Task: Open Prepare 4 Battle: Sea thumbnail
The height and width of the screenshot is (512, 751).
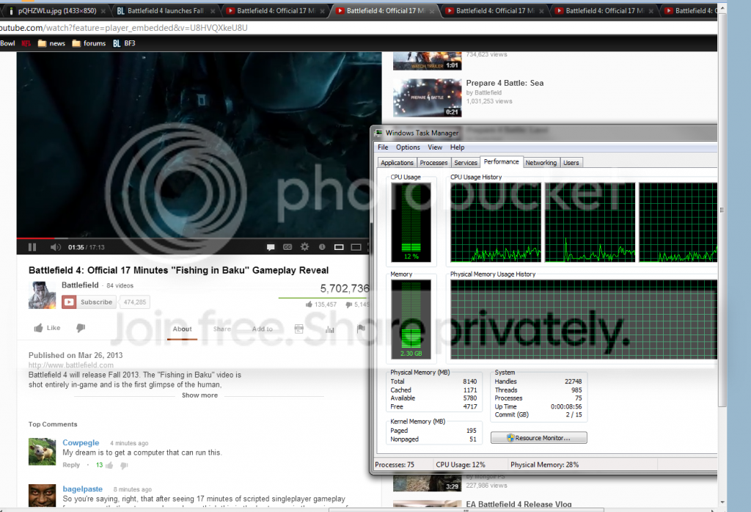Action: 428,98
